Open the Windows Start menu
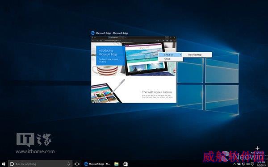 tap(3, 164)
